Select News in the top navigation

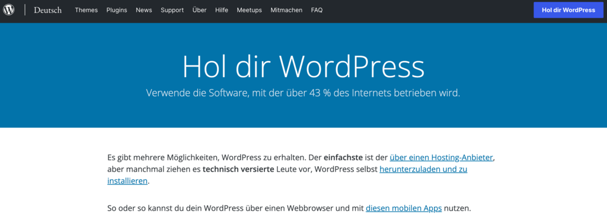point(143,11)
